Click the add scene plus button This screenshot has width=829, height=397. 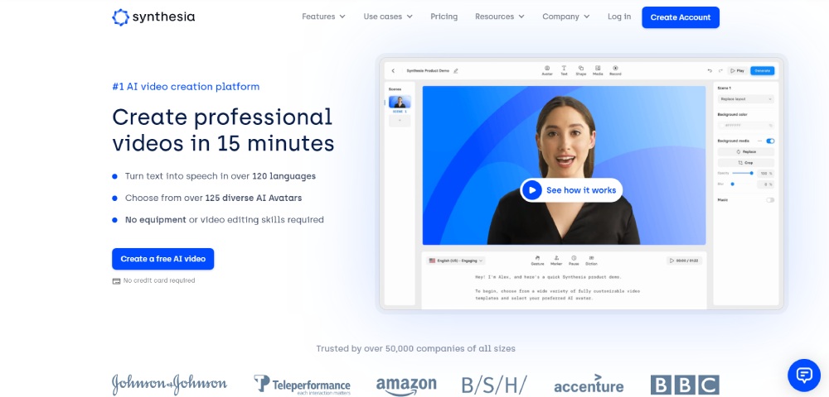pyautogui.click(x=400, y=121)
